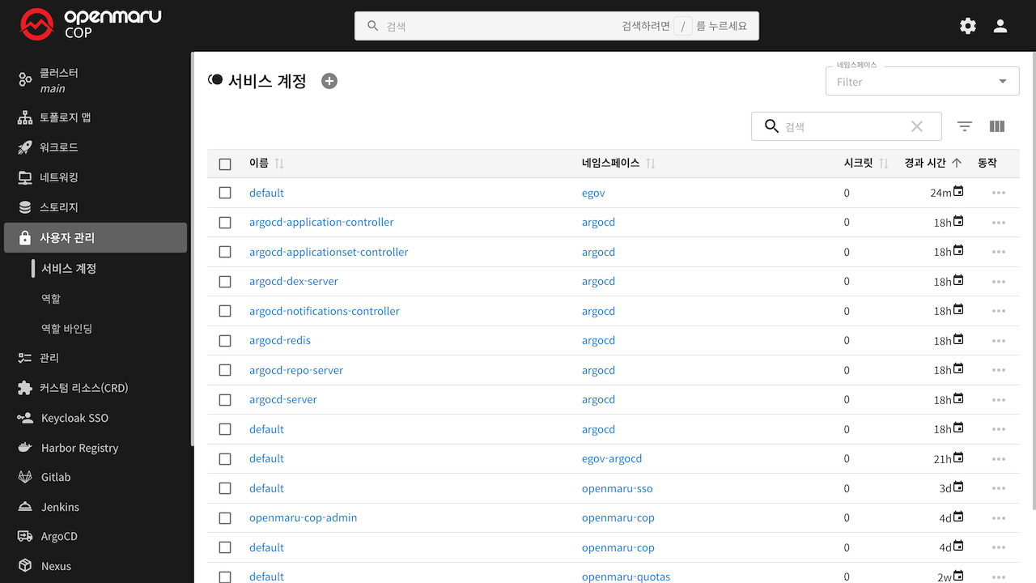Check the argocd-dex-server row checkbox

[x=225, y=282]
